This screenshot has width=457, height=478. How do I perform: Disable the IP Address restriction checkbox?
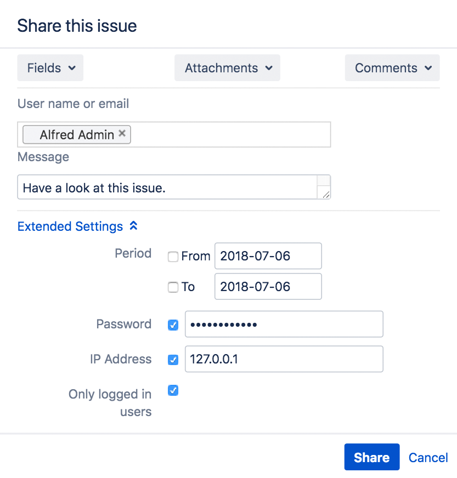[173, 360]
